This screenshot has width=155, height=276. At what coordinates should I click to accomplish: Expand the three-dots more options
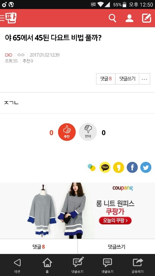[144, 79]
